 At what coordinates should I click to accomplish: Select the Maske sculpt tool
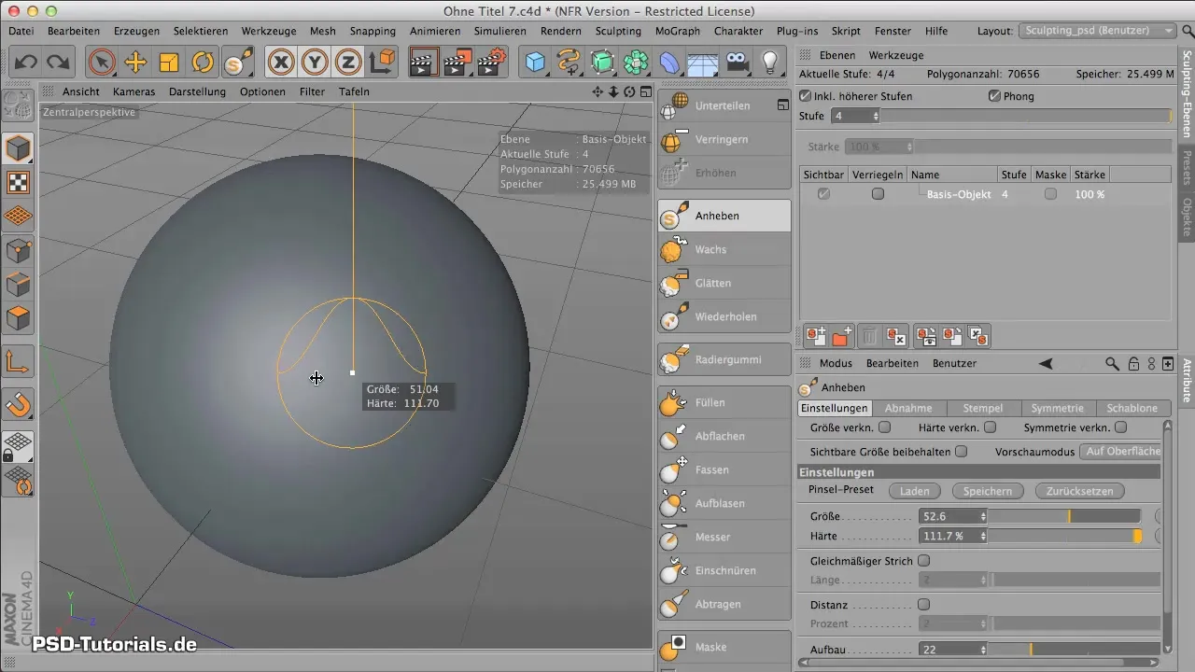[x=724, y=647]
